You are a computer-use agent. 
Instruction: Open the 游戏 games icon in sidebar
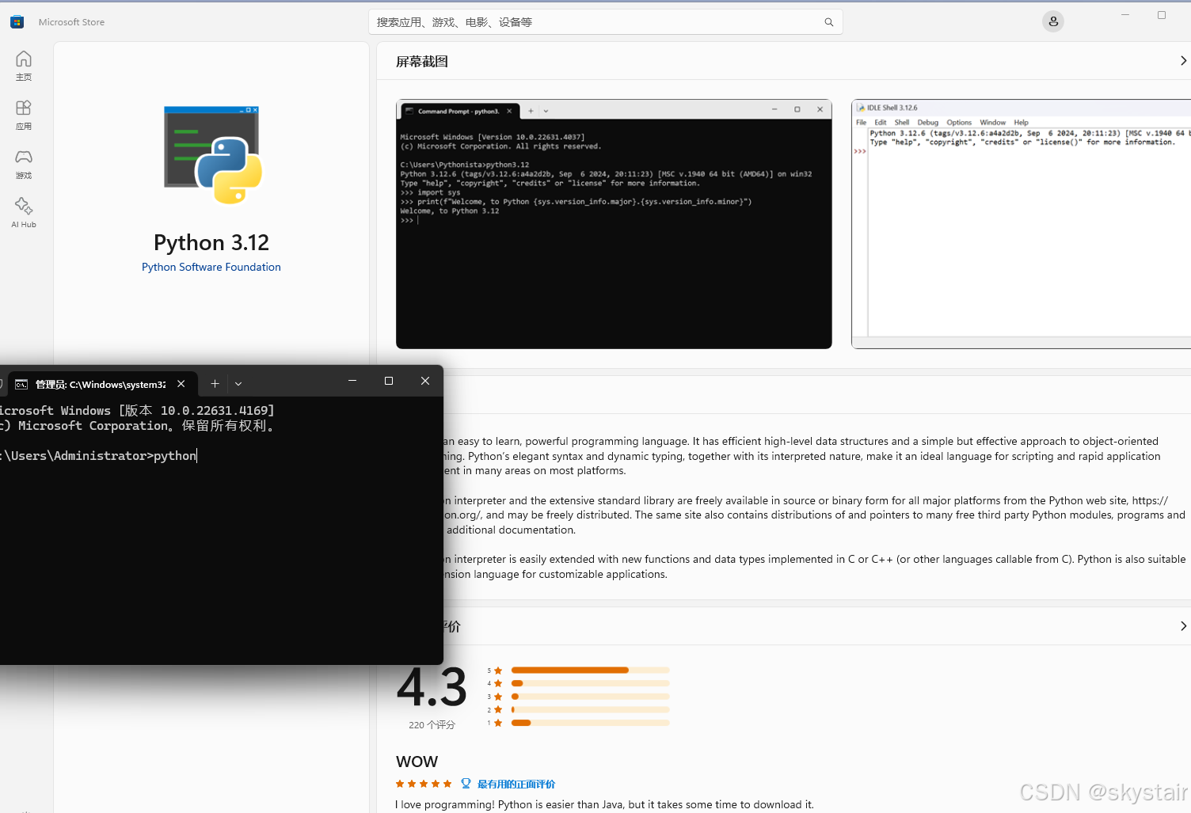click(x=23, y=162)
